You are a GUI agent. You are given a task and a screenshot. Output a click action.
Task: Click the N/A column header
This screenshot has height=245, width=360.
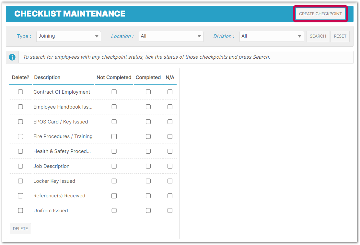[170, 77]
